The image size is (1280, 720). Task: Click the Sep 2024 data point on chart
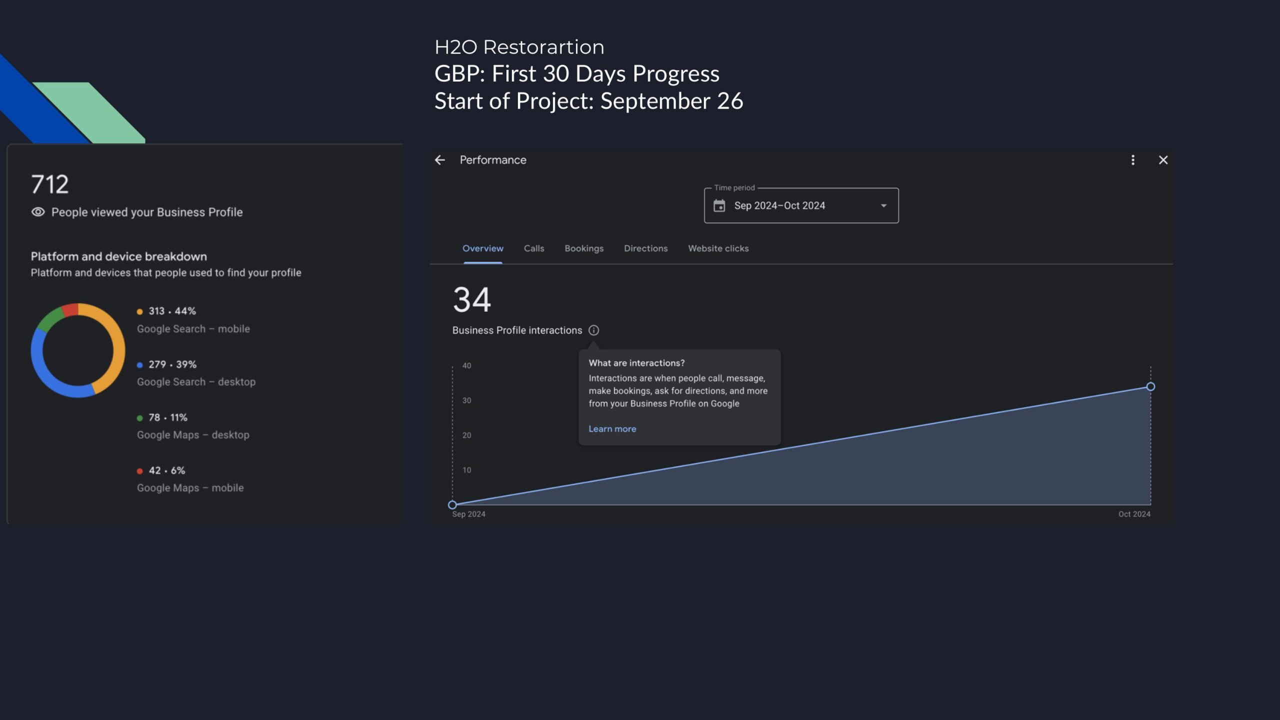coord(452,505)
